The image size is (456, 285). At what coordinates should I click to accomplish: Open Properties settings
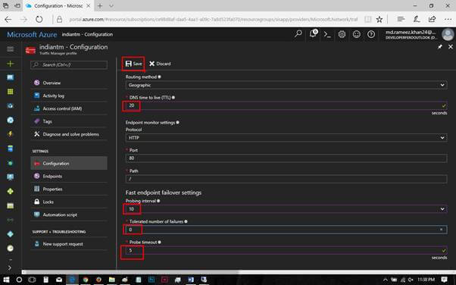click(x=69, y=189)
